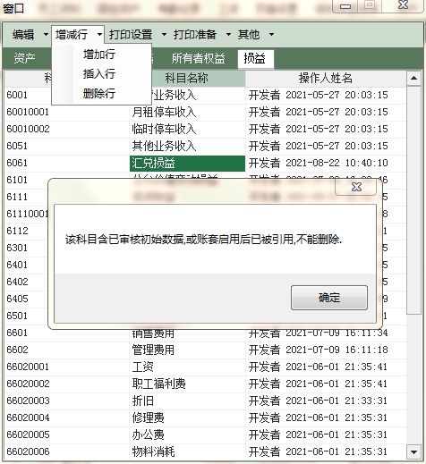
Task: Expand the 打印准备 dropdown arrow
Action: (x=228, y=35)
